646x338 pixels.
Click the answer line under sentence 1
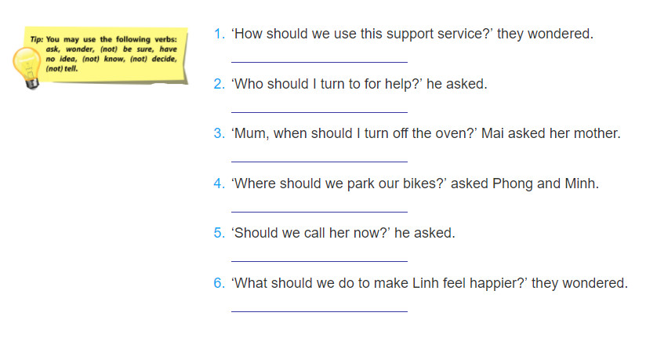tap(319, 62)
